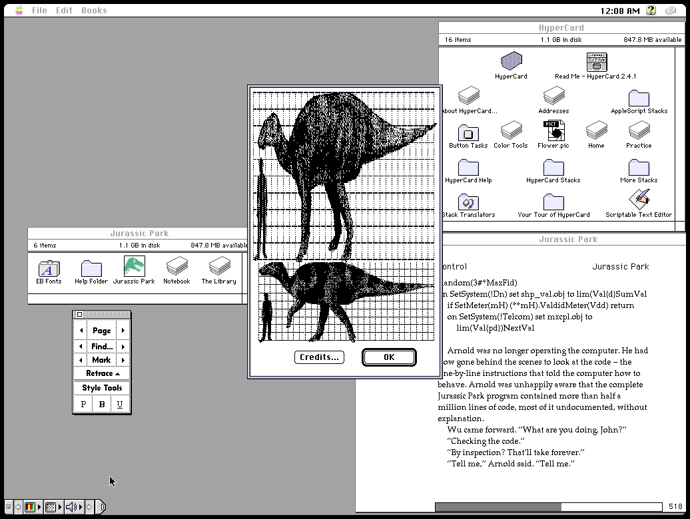This screenshot has width=690, height=519.
Task: Click the OK button in dinosaur dialog
Action: tap(389, 357)
